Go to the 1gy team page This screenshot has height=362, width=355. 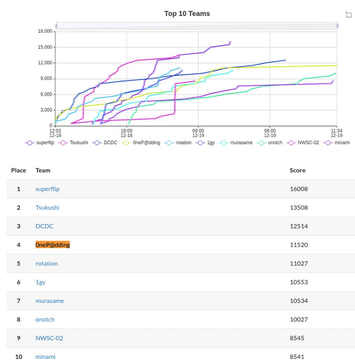[40, 282]
